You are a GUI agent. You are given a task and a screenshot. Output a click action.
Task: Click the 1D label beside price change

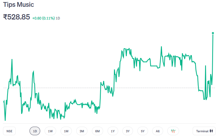[58, 18]
